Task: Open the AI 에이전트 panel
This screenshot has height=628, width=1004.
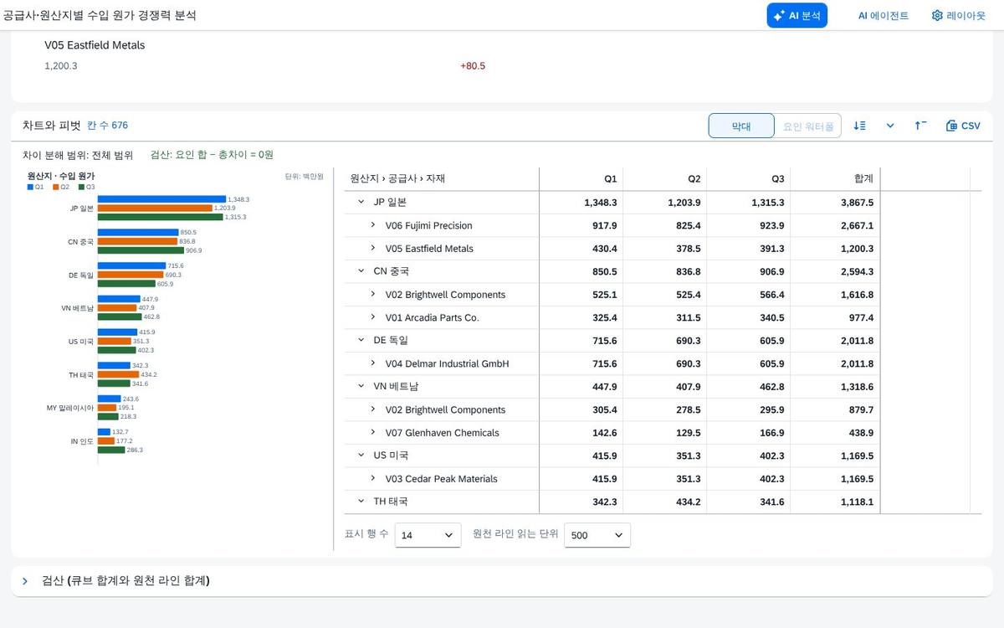Action: pyautogui.click(x=883, y=15)
